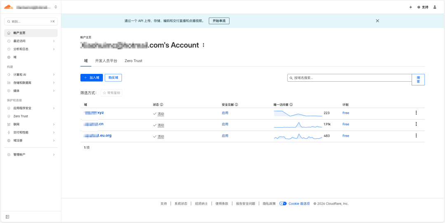This screenshot has width=445, height=223.
Task: Click the 开始串流 banner button
Action: click(219, 21)
